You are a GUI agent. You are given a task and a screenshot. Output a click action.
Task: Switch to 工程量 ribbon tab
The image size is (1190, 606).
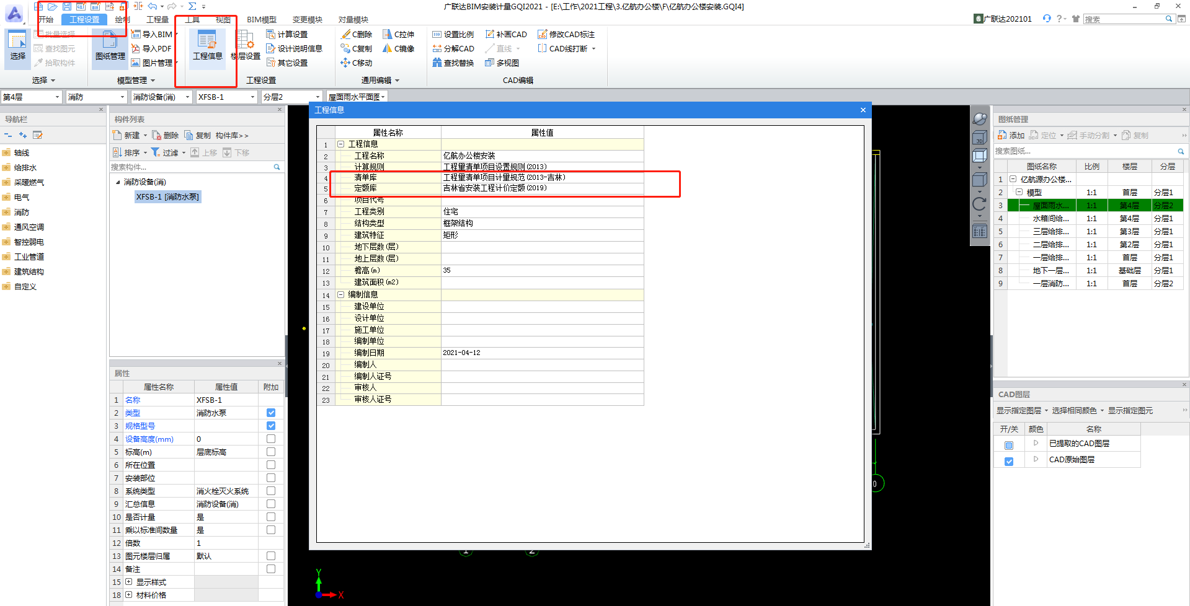(x=158, y=20)
